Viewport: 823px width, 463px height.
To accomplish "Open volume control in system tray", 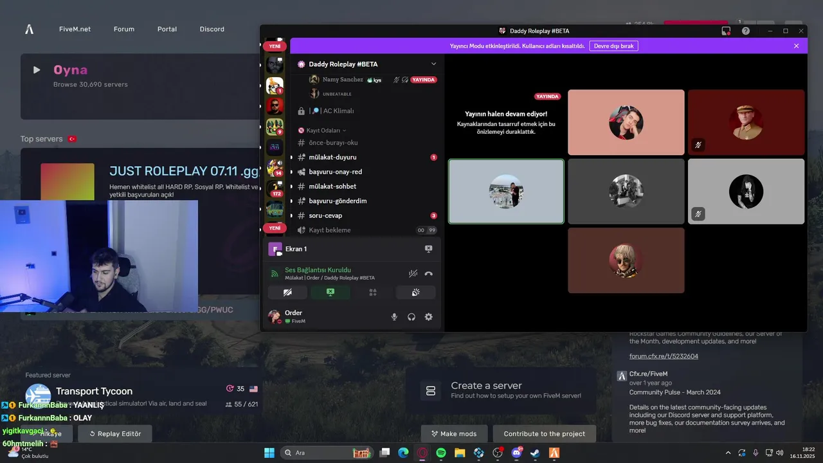I will [x=779, y=453].
